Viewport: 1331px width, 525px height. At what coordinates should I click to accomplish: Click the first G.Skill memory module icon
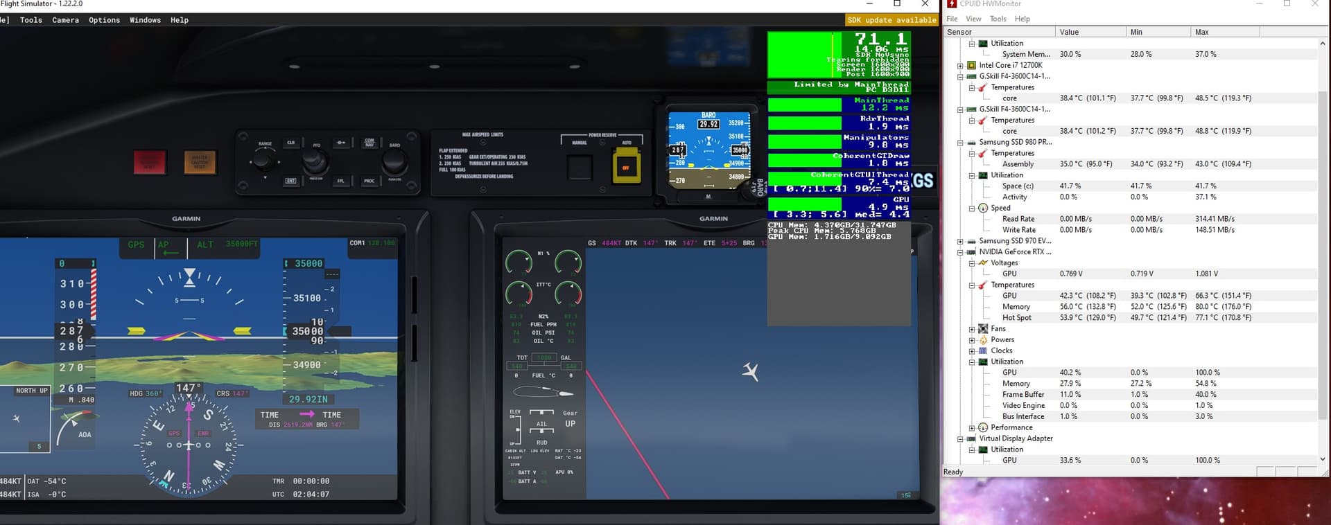coord(972,76)
